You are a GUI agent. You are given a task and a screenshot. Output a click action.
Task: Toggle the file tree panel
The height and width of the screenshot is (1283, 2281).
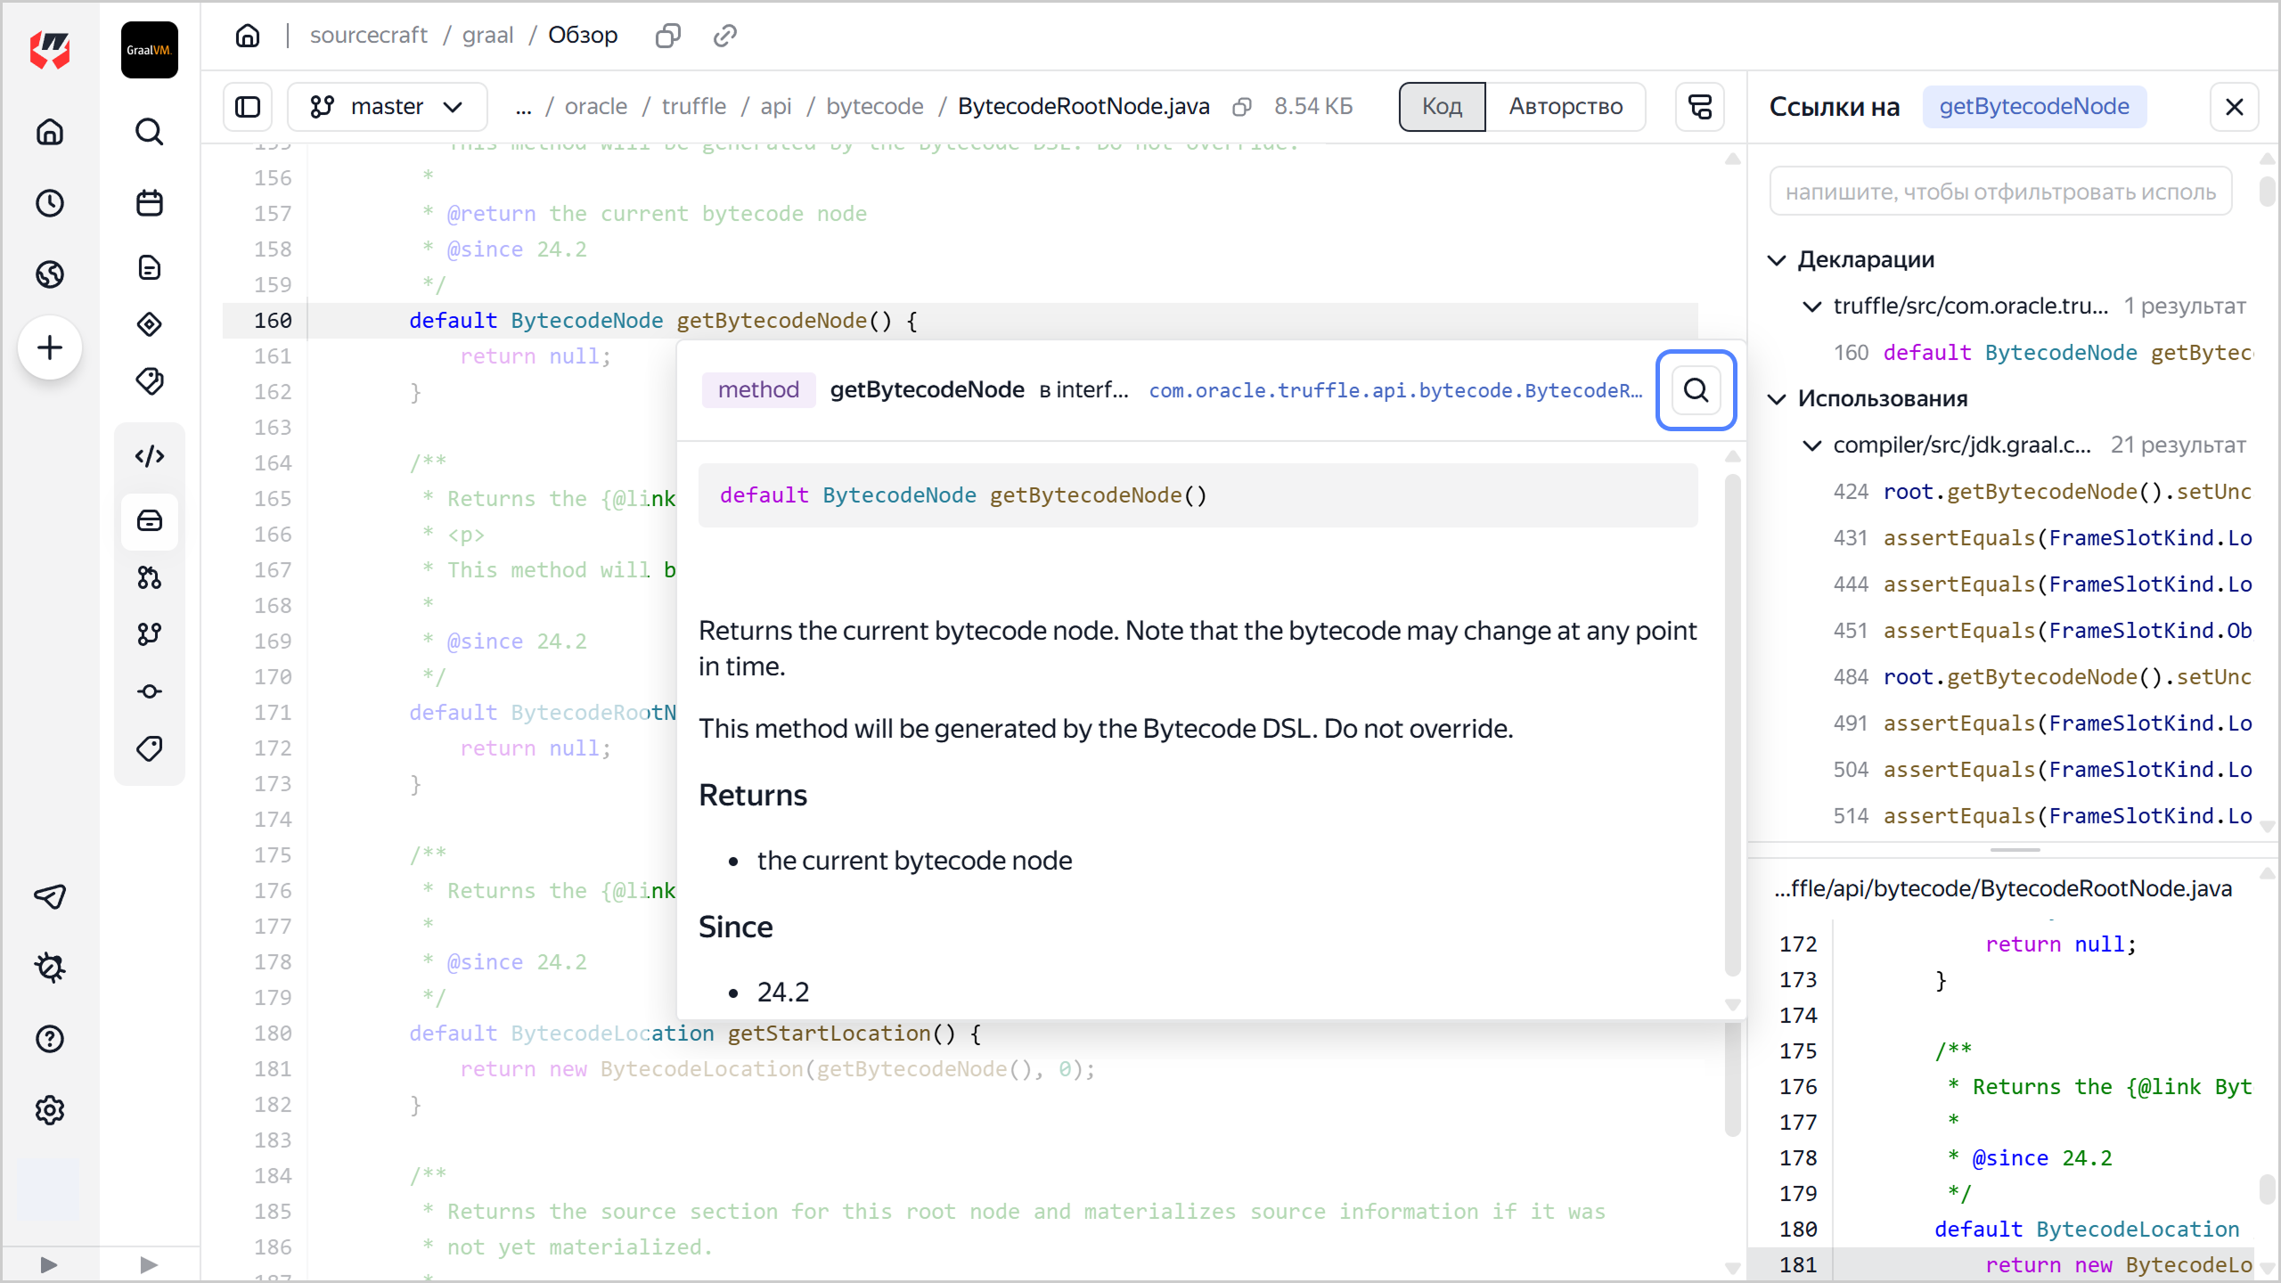(x=247, y=106)
